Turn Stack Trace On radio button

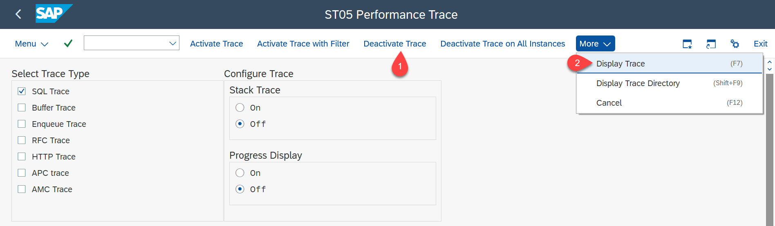[240, 108]
